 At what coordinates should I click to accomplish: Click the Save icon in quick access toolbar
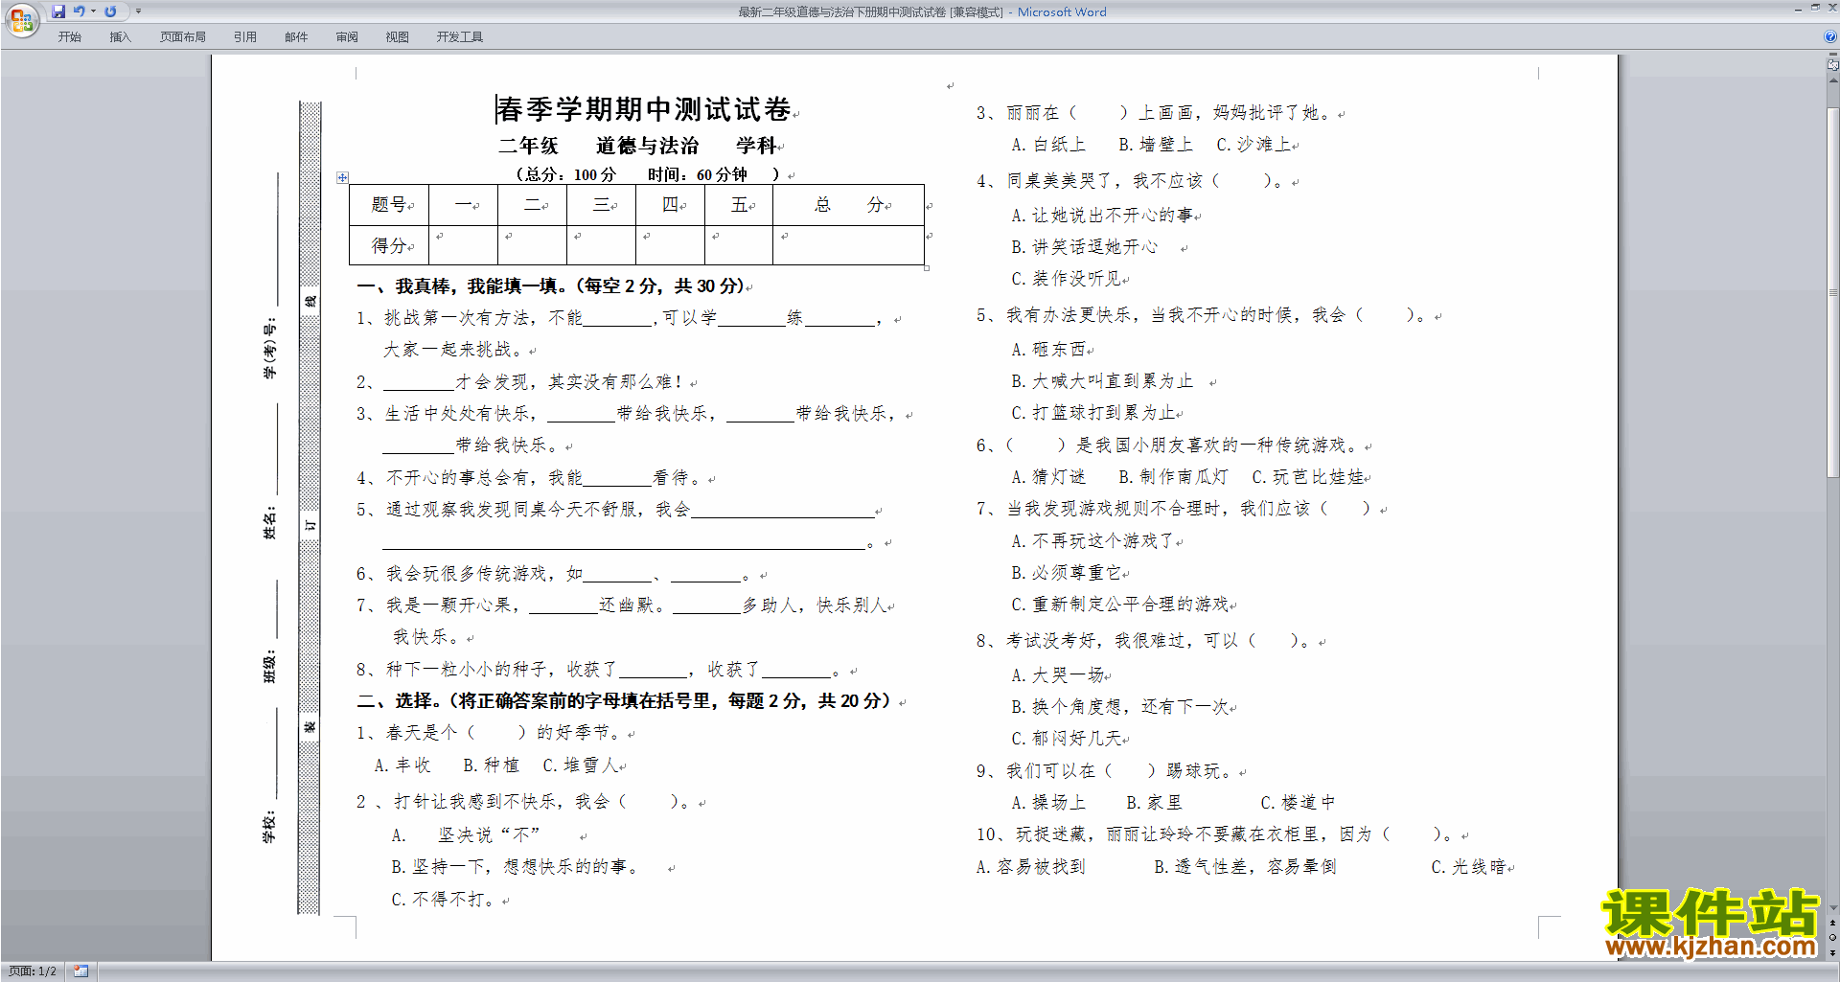(58, 11)
